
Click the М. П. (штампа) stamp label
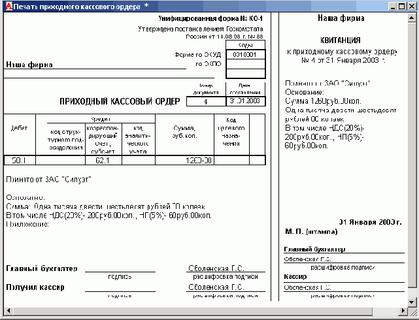tap(309, 232)
